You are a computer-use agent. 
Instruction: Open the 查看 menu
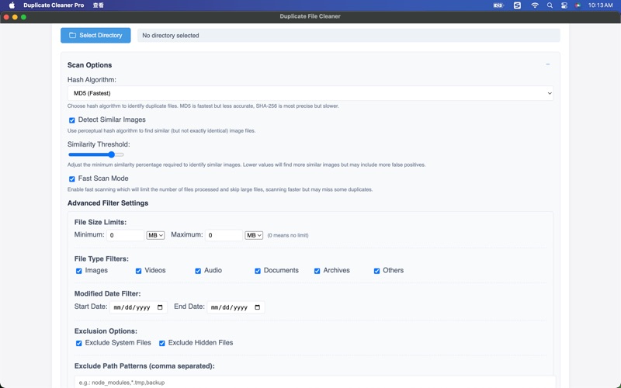coord(99,5)
